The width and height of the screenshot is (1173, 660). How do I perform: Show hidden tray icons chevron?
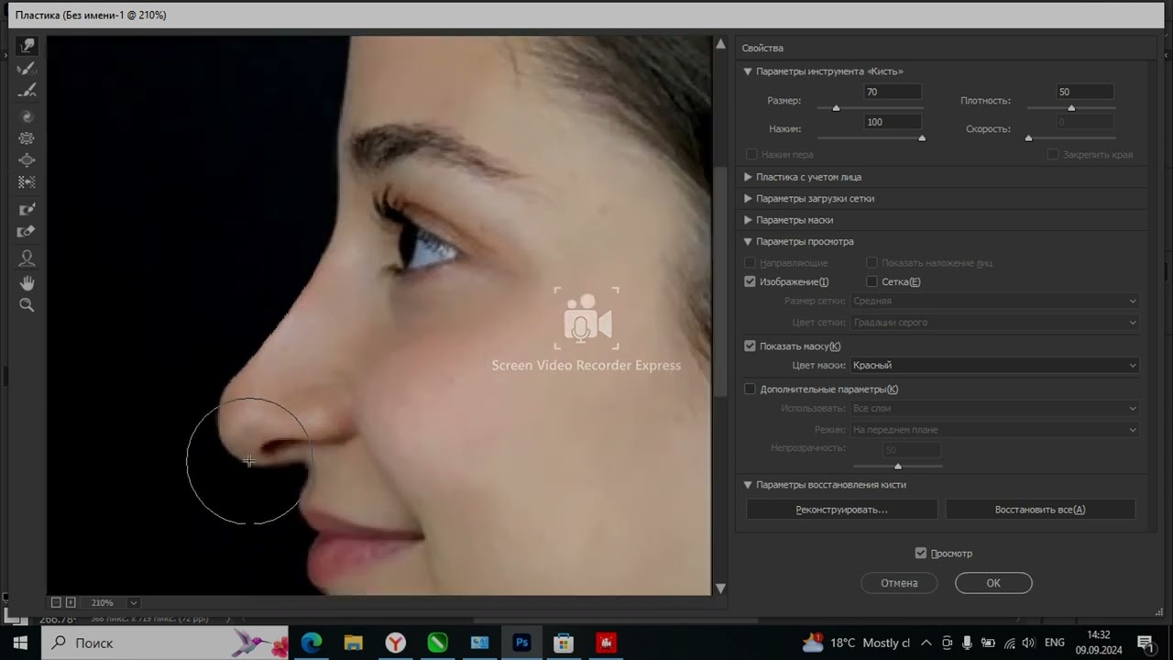pyautogui.click(x=926, y=643)
